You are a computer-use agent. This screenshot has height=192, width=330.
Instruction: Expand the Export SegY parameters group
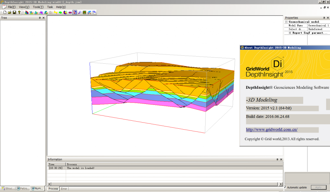click(x=290, y=33)
